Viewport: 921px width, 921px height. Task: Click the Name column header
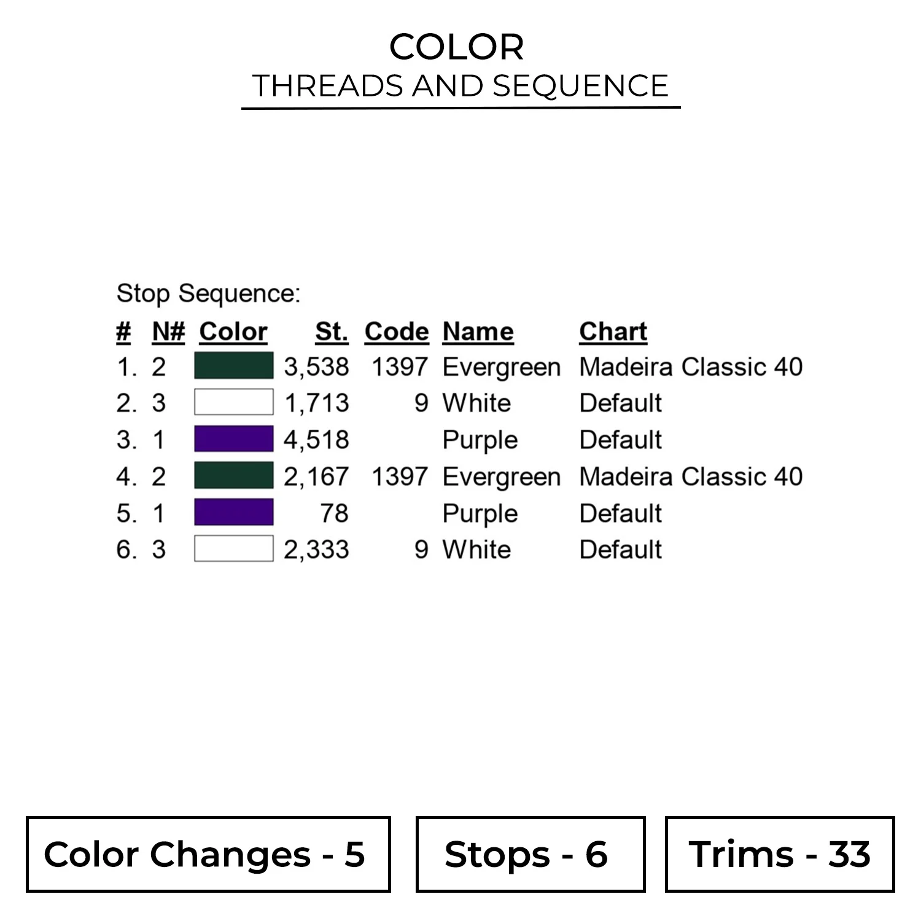tap(478, 332)
